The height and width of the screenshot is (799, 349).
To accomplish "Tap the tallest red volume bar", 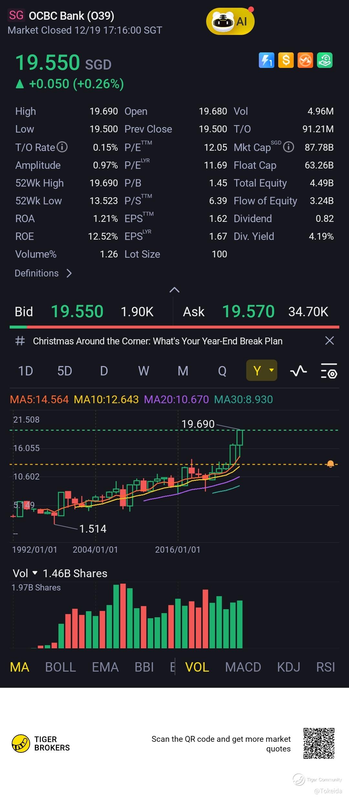I will (123, 616).
